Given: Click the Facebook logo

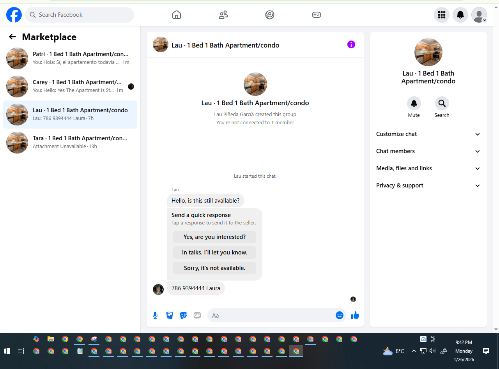Looking at the screenshot, I should click(x=14, y=15).
